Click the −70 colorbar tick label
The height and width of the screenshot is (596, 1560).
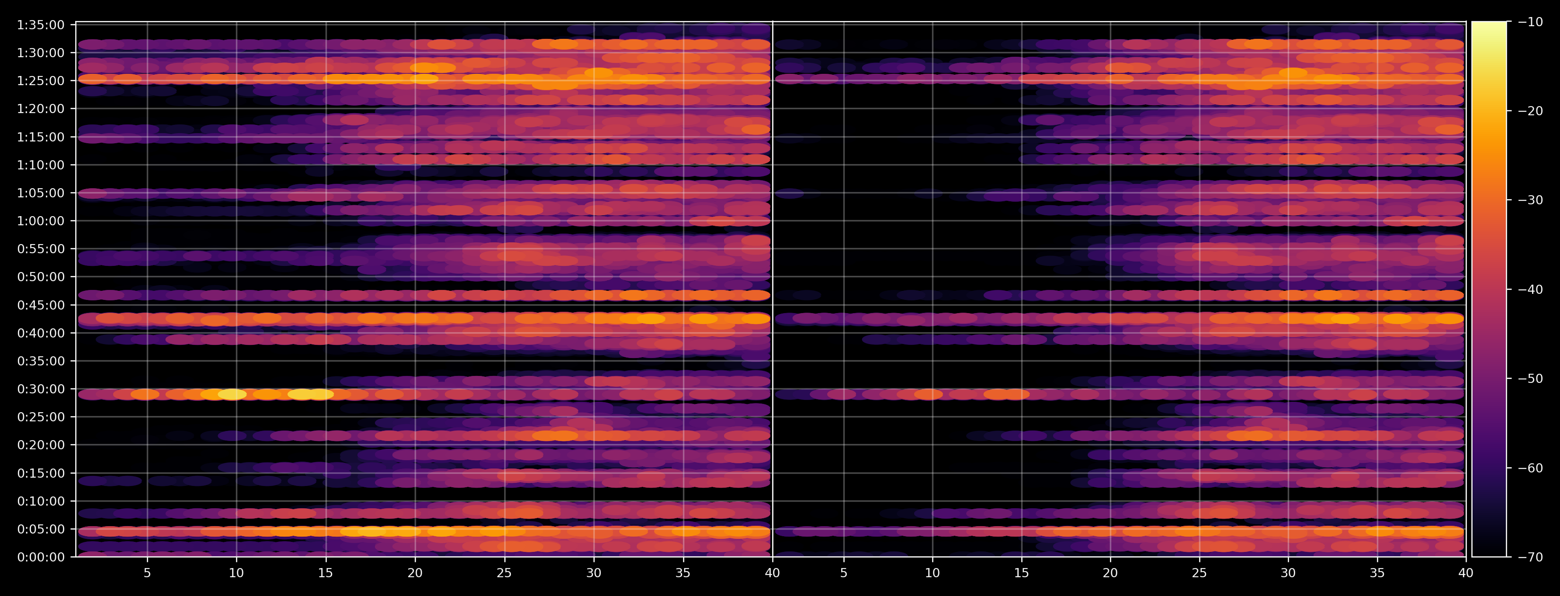point(1531,557)
